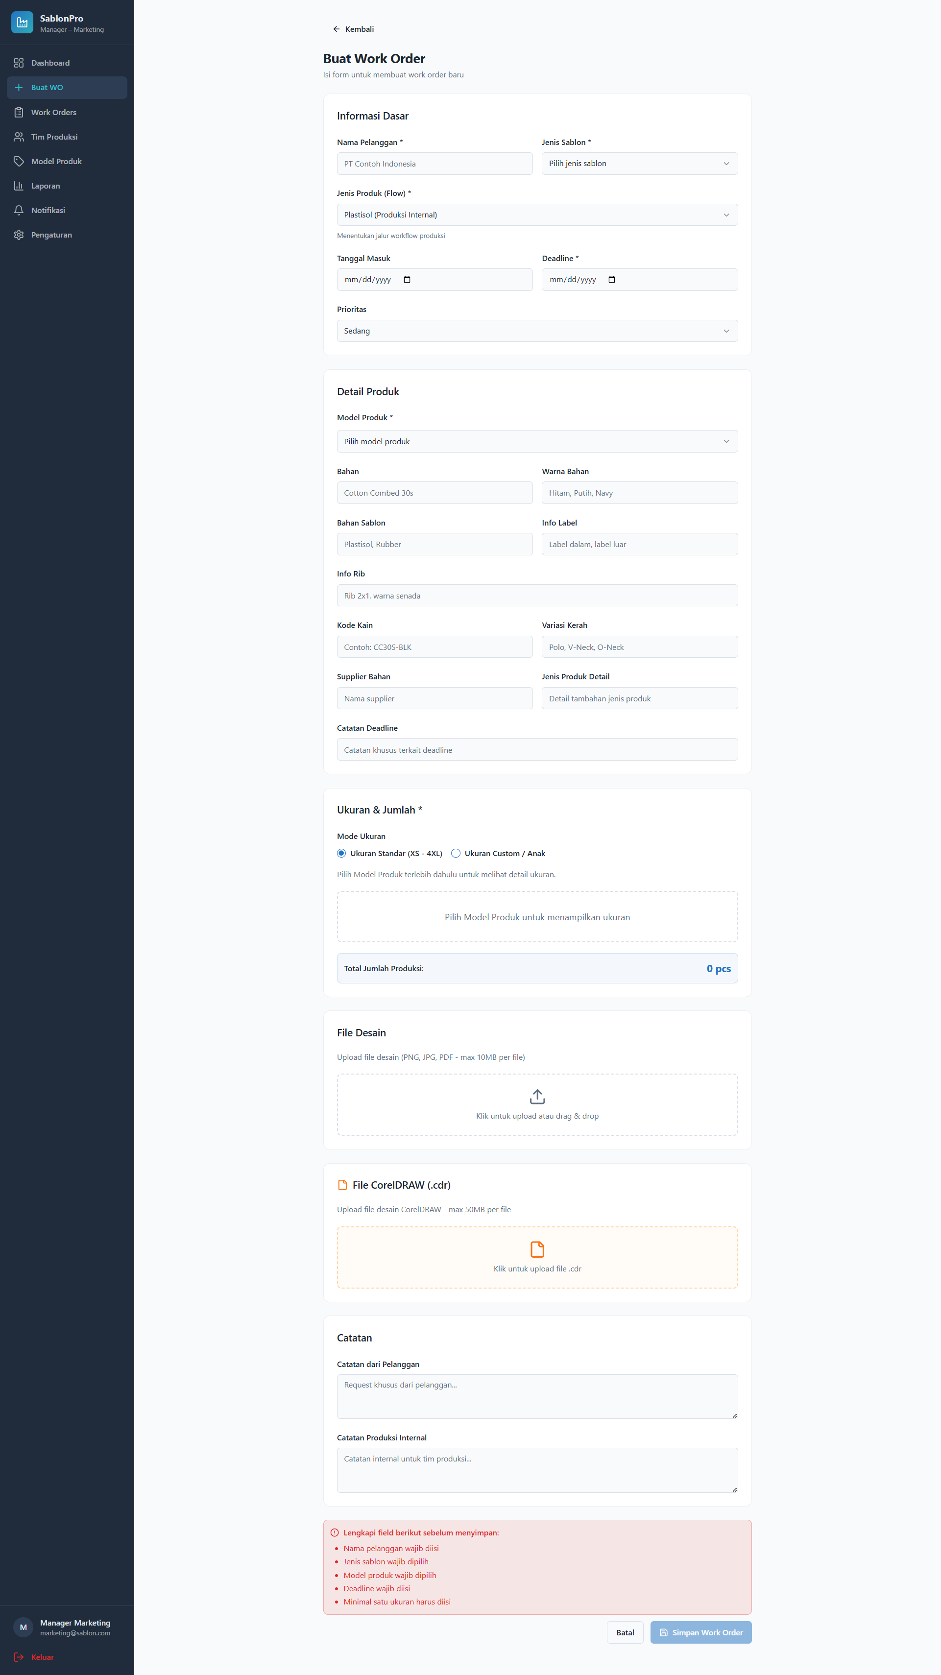The image size is (941, 1675).
Task: Expand Pilih model produk dropdown
Action: coord(537,441)
